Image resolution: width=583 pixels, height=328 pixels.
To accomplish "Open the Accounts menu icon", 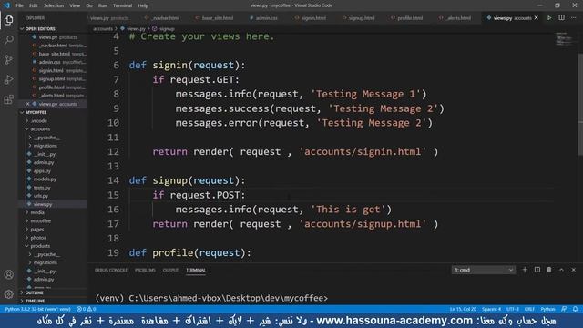I will [8, 274].
